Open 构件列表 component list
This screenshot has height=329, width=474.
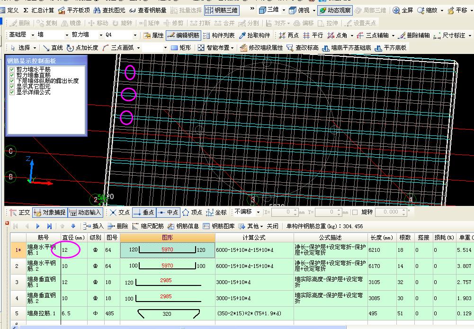(219, 36)
